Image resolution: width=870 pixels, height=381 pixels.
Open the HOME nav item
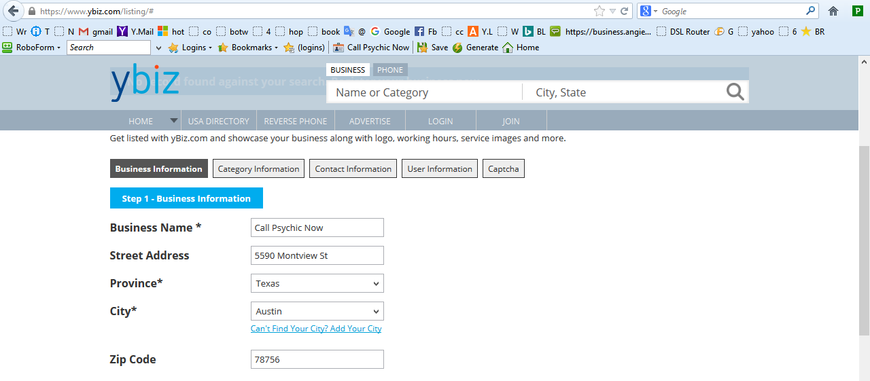coord(141,121)
